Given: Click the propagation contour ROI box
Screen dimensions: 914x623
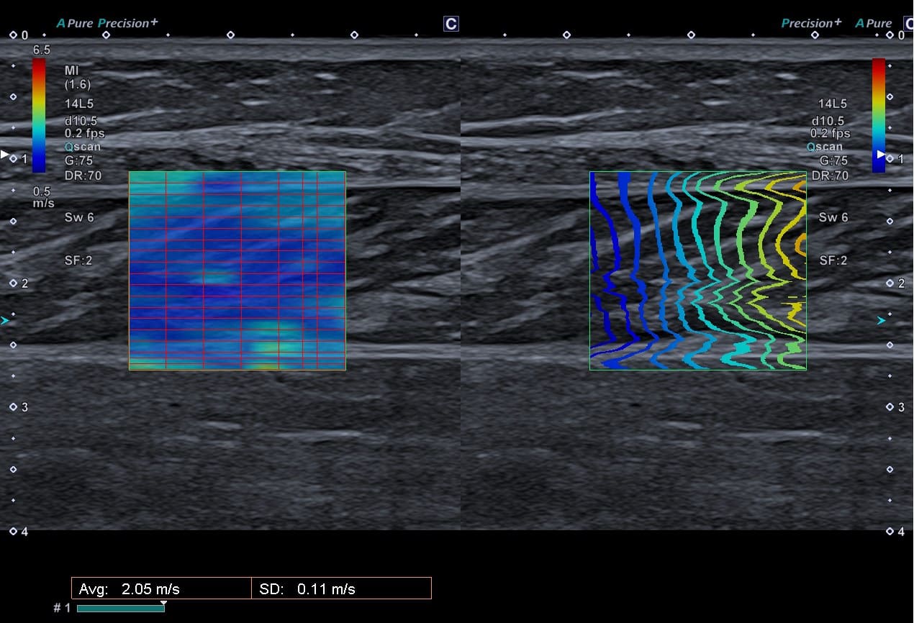Looking at the screenshot, I should point(698,270).
